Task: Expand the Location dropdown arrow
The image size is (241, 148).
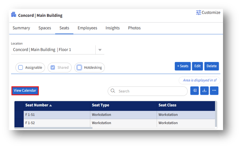Action: coord(100,50)
